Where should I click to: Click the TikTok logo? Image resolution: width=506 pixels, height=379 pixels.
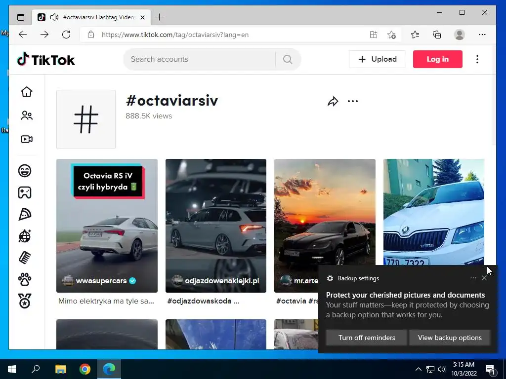tap(46, 60)
